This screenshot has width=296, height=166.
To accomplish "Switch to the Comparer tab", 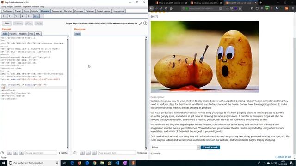I will coord(79,11).
